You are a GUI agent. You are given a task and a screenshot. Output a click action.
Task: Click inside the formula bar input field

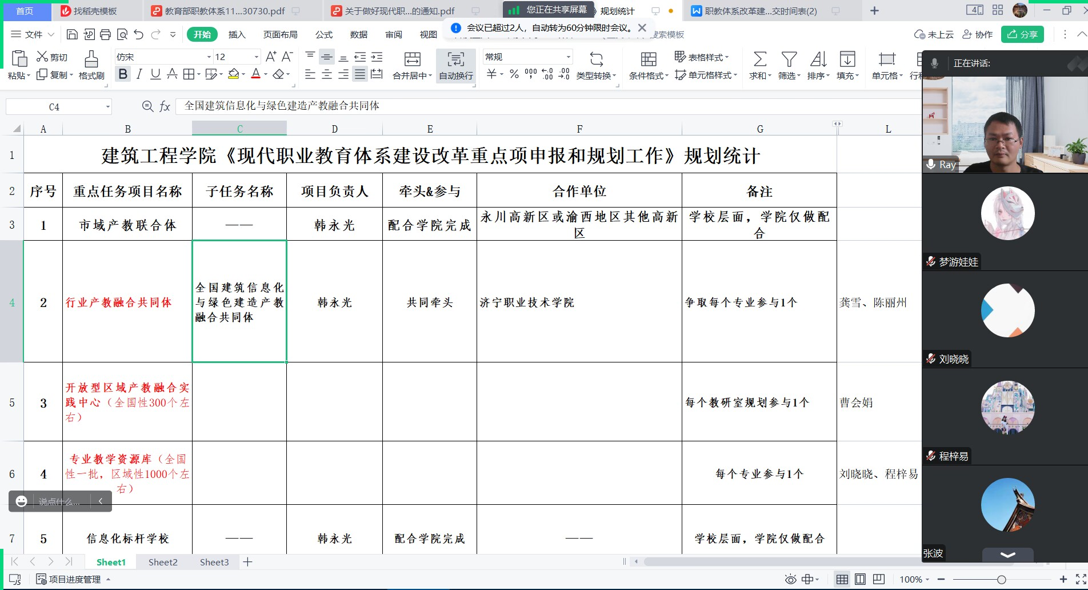pos(400,106)
